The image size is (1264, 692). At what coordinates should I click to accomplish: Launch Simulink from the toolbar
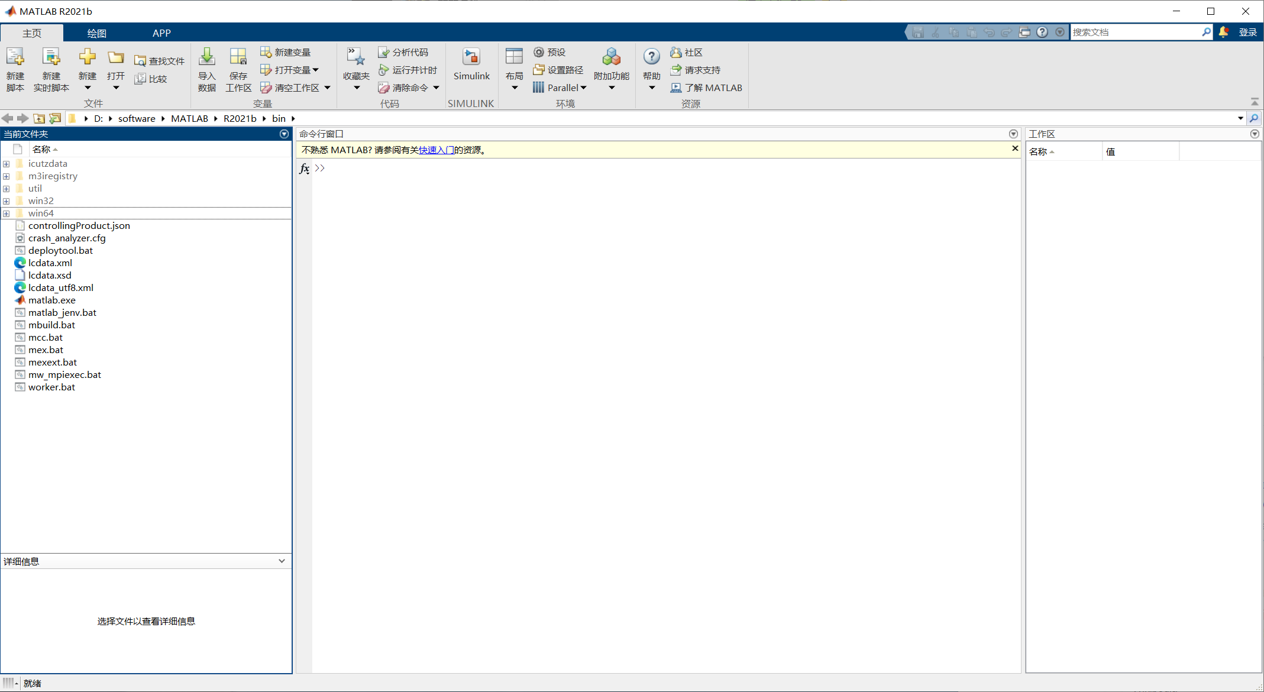click(471, 64)
